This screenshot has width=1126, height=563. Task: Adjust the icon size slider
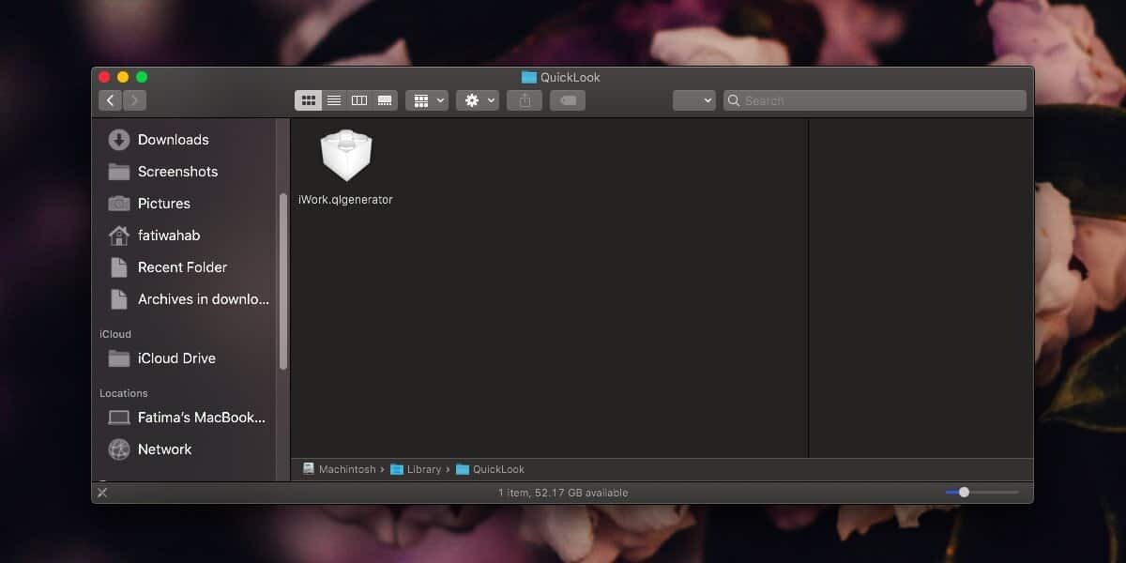(964, 492)
